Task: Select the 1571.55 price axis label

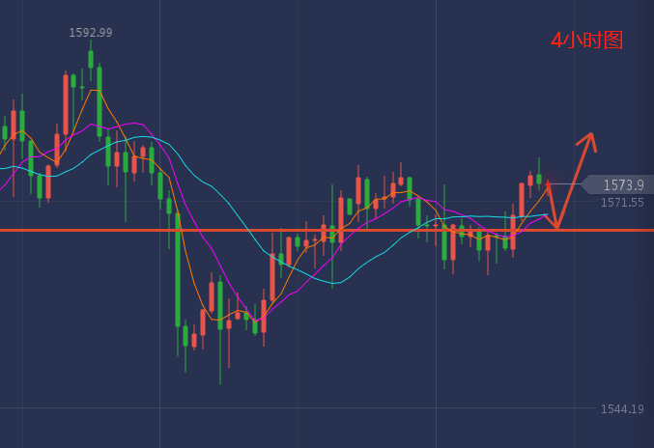Action: tap(621, 203)
